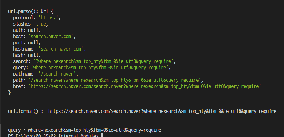Select the search string starting with '?where=nexearch'

point(104,61)
